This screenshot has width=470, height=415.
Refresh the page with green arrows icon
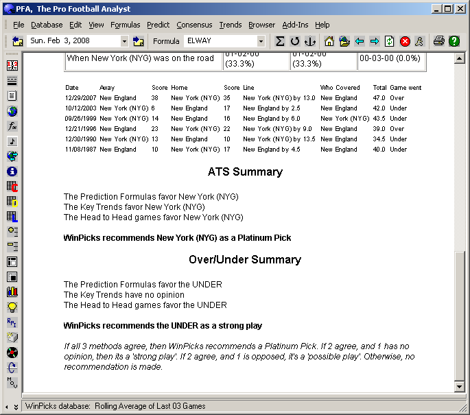pos(389,41)
